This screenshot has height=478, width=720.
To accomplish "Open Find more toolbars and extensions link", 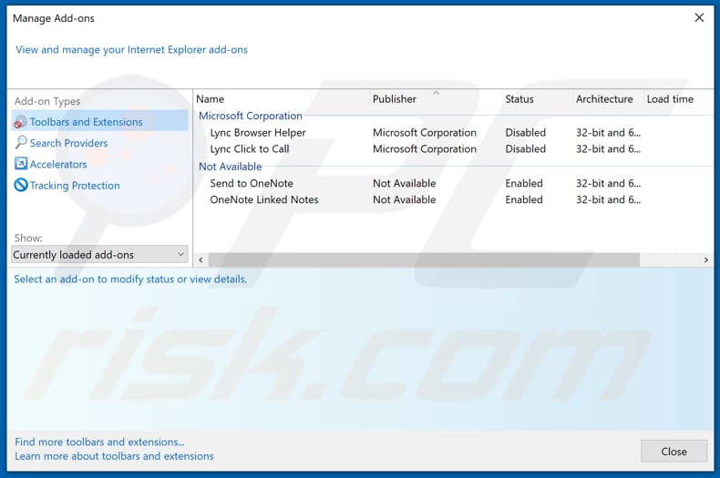I will [99, 442].
